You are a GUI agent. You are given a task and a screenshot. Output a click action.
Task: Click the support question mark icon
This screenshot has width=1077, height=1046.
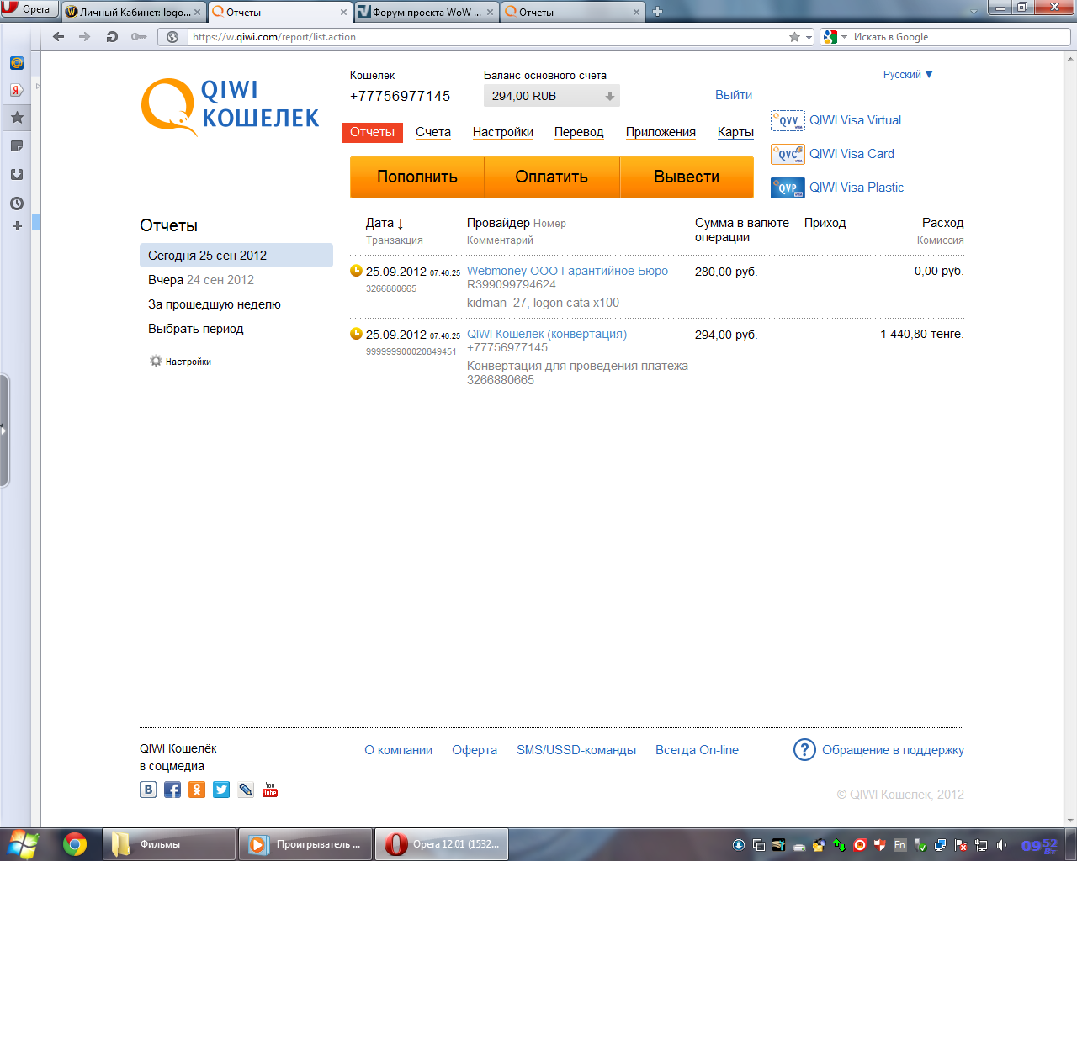(x=804, y=749)
